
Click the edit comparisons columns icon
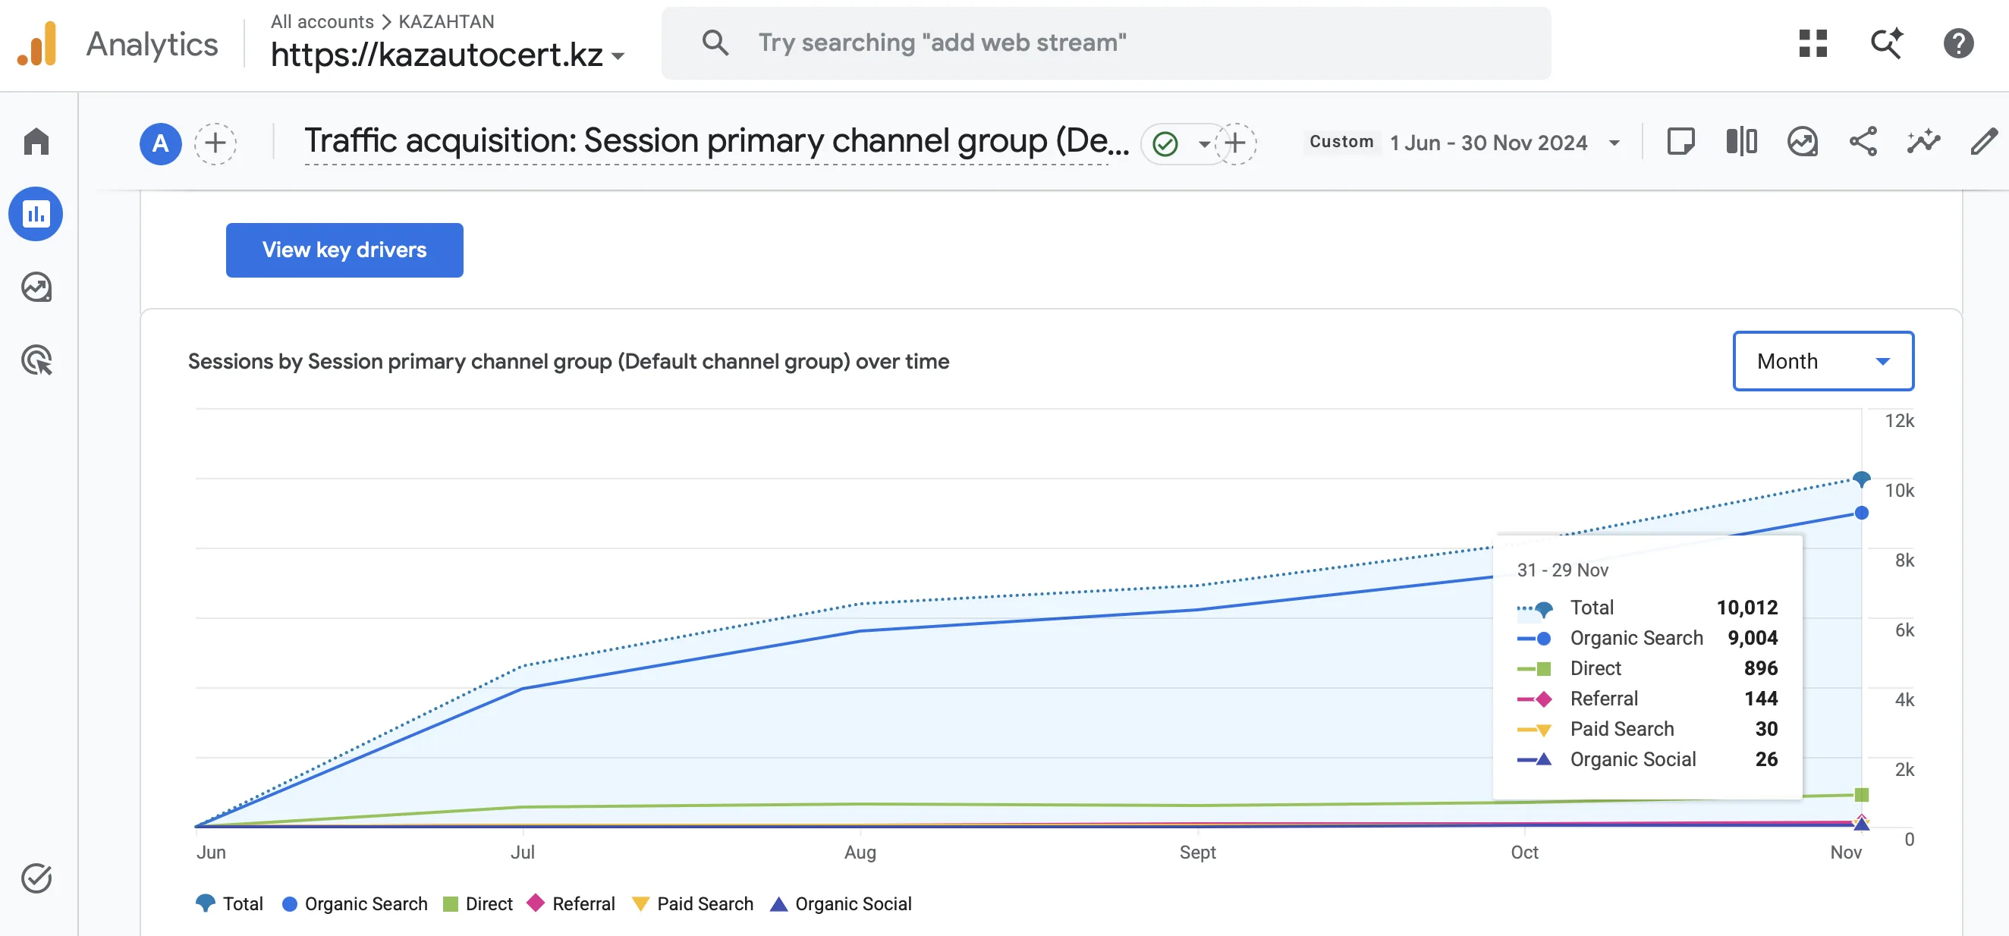point(1741,142)
